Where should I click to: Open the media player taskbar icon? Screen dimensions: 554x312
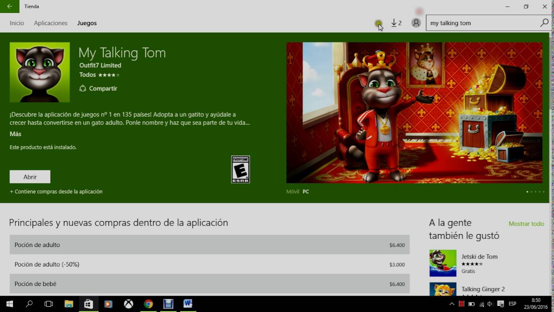click(x=108, y=304)
